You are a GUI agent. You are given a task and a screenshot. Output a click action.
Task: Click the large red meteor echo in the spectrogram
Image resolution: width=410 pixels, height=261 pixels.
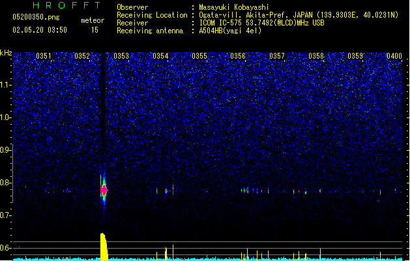[x=104, y=190]
